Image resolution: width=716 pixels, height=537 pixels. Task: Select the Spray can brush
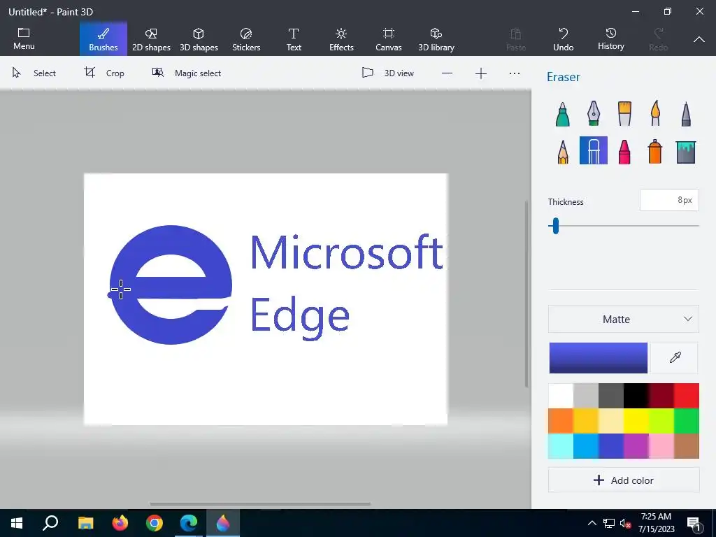654,151
